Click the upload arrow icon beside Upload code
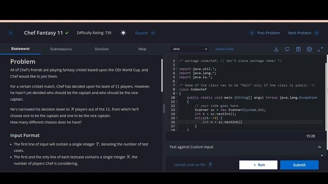Viewport: 328px width, 184px height. [210, 165]
